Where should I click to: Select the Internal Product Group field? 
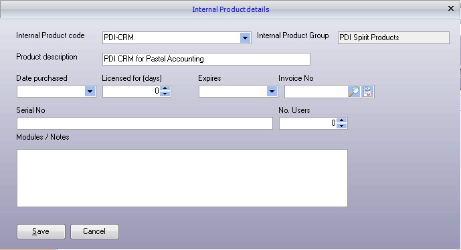393,38
